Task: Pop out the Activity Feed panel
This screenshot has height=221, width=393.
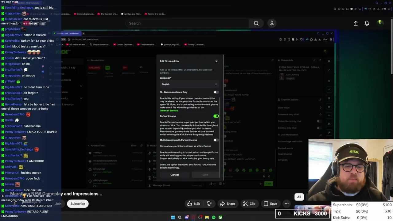Action: pos(141,146)
